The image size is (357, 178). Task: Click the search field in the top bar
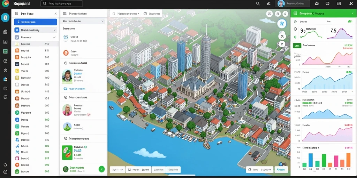click(61, 3)
